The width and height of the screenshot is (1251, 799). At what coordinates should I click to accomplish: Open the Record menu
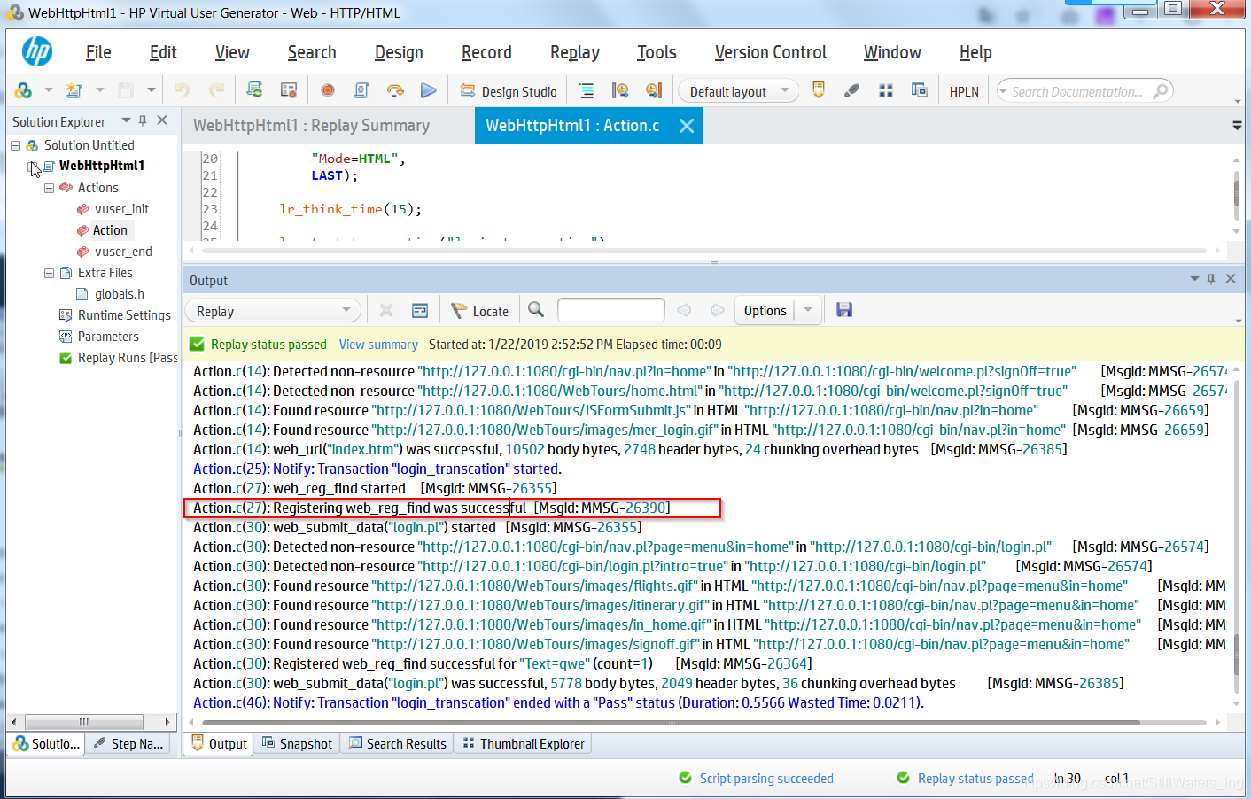click(486, 52)
